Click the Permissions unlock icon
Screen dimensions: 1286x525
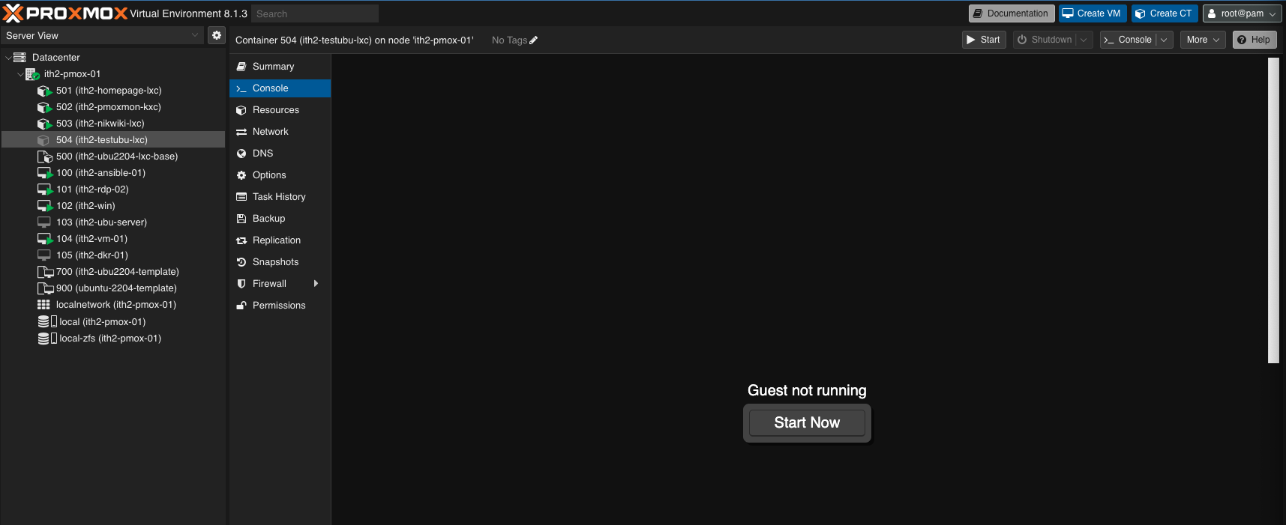(x=241, y=306)
